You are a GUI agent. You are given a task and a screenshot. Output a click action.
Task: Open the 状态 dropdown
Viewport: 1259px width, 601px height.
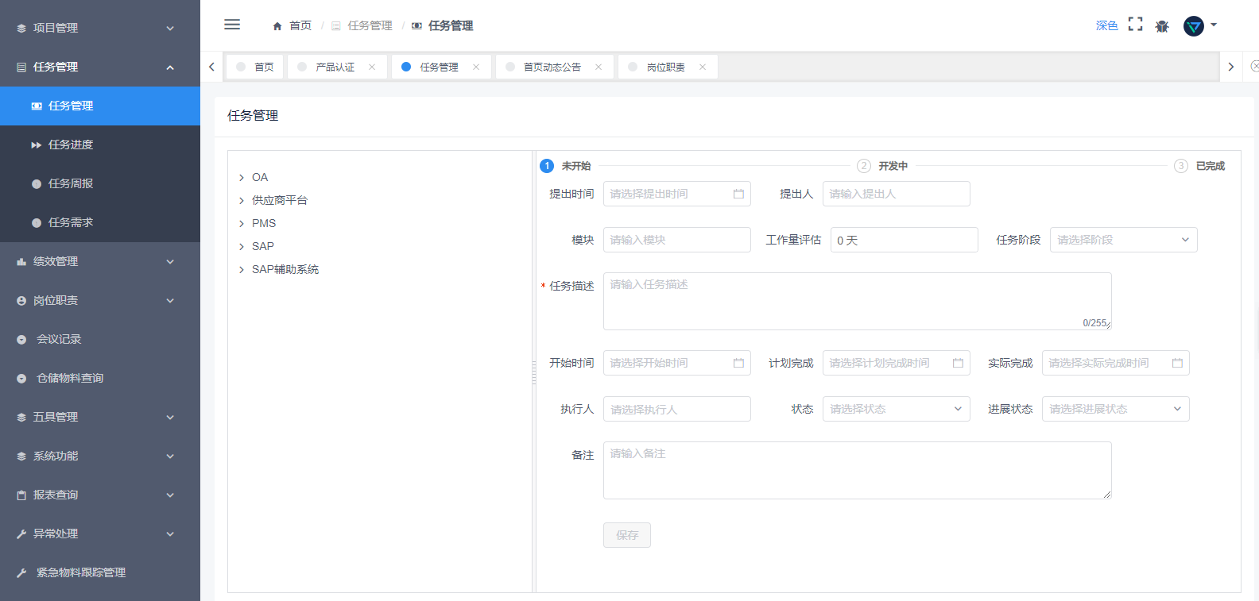pyautogui.click(x=897, y=409)
